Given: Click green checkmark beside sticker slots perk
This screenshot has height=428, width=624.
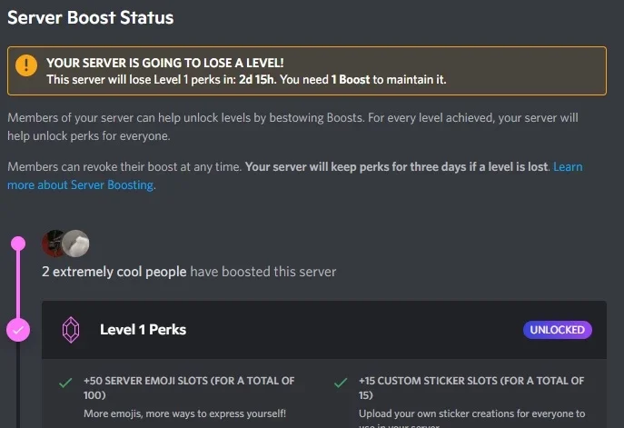Looking at the screenshot, I should point(341,383).
